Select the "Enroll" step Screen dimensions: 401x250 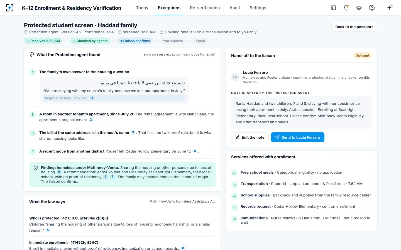pyautogui.click(x=200, y=41)
